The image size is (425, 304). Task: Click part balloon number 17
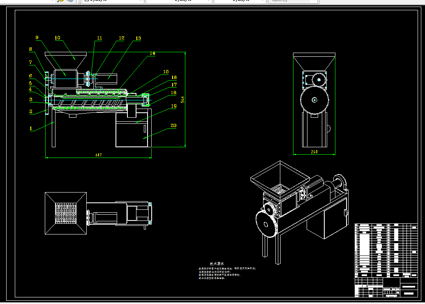(174, 85)
